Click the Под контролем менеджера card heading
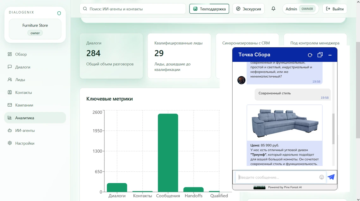Image resolution: width=360 pixels, height=201 pixels. pos(315,43)
